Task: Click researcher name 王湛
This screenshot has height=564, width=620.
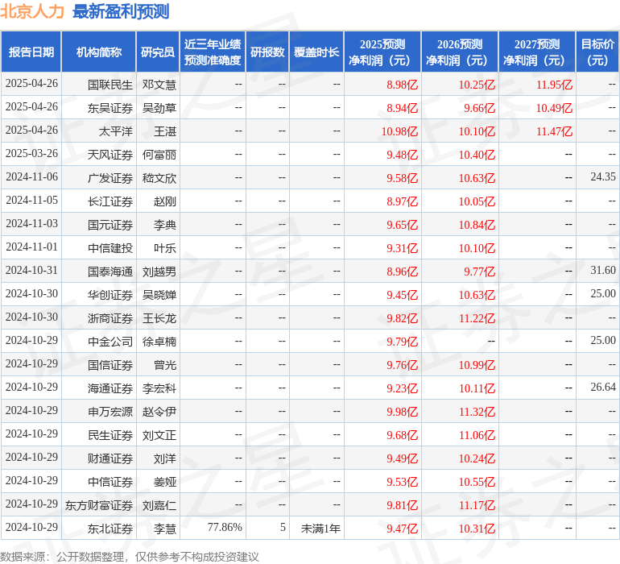Action: coord(165,131)
